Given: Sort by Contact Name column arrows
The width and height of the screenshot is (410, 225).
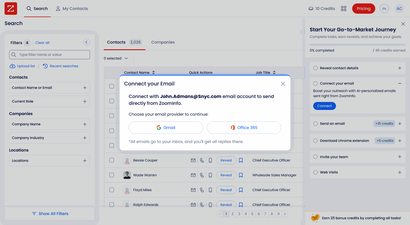Looking at the screenshot, I should 153,73.
